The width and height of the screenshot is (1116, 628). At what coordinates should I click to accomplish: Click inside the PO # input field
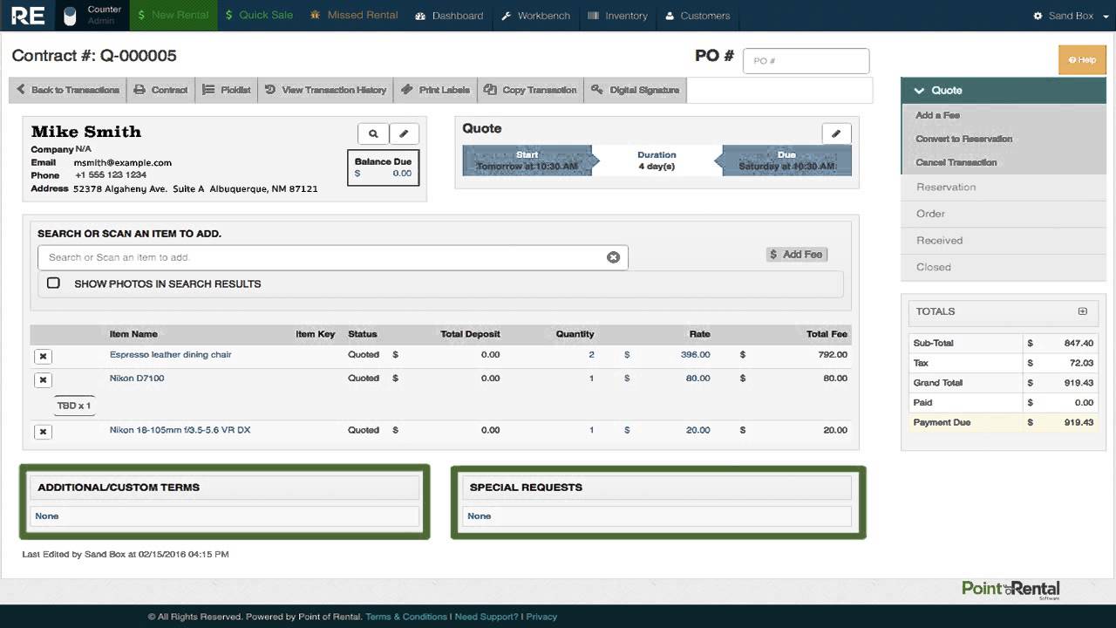[805, 60]
